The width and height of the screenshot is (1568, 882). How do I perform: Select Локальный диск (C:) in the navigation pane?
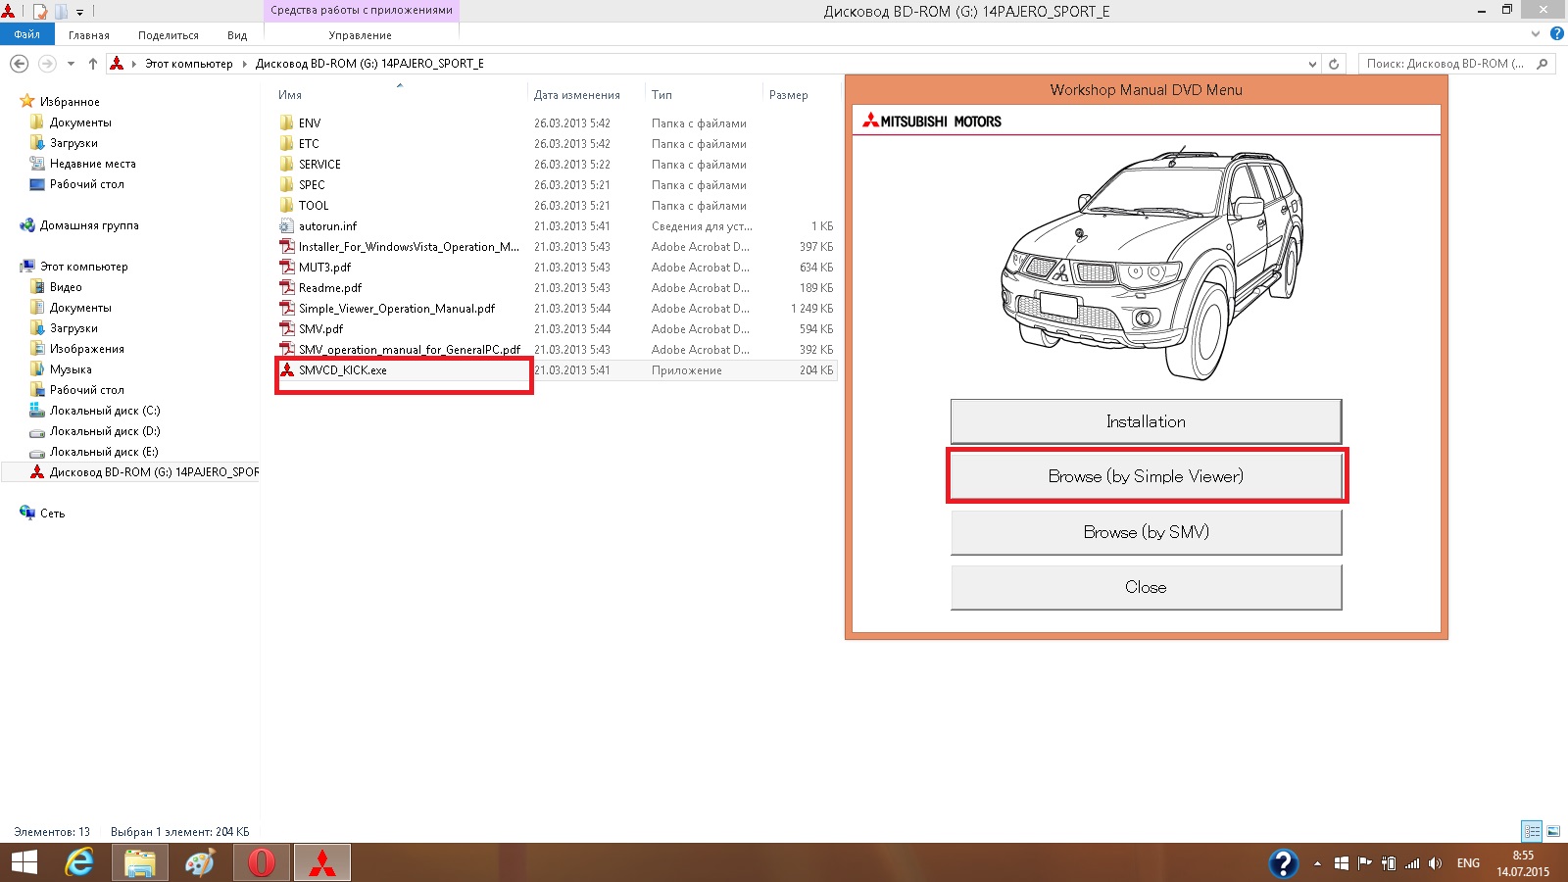pyautogui.click(x=105, y=411)
